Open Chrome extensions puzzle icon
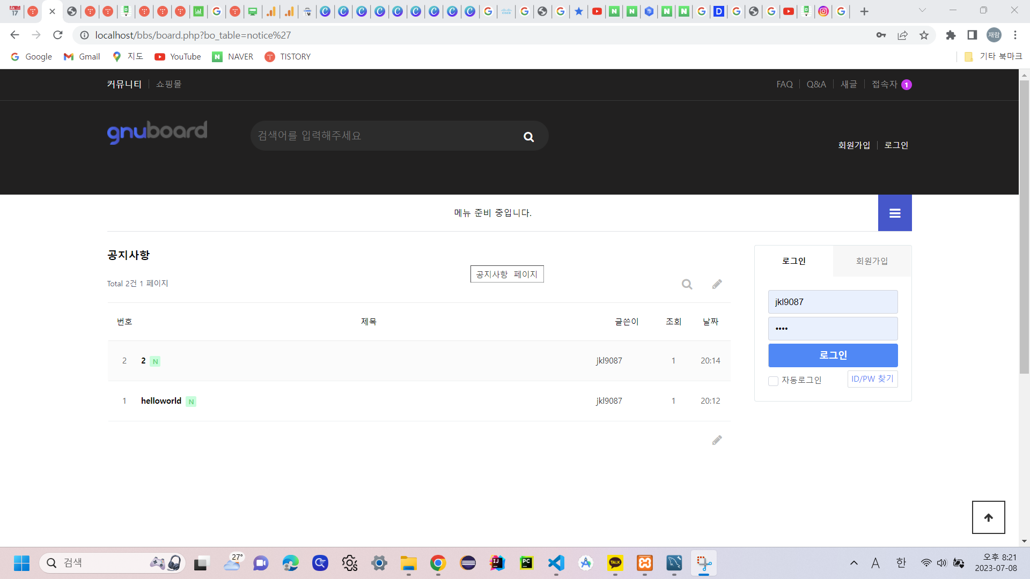This screenshot has height=579, width=1030. [951, 35]
